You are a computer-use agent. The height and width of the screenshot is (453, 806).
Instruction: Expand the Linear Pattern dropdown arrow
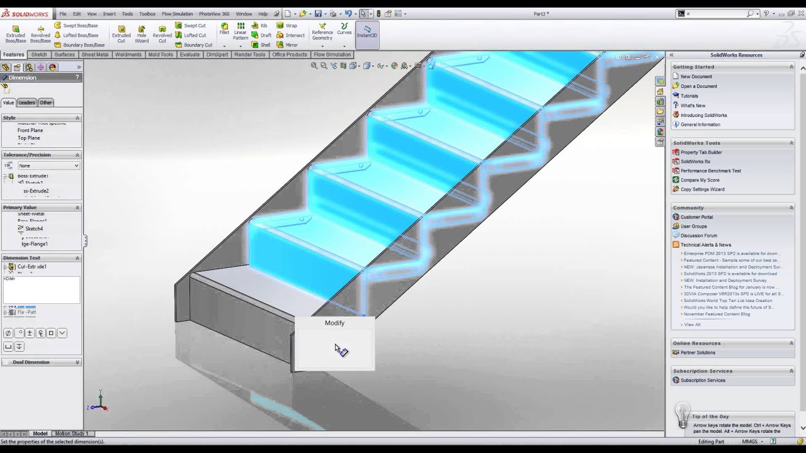coord(241,45)
